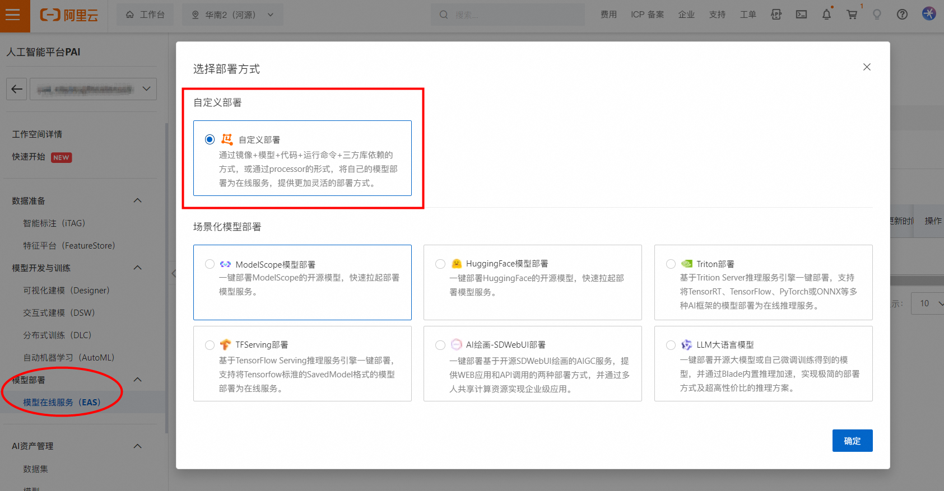Image resolution: width=944 pixels, height=491 pixels.
Task: Go back using the left arrow button
Action: click(17, 89)
